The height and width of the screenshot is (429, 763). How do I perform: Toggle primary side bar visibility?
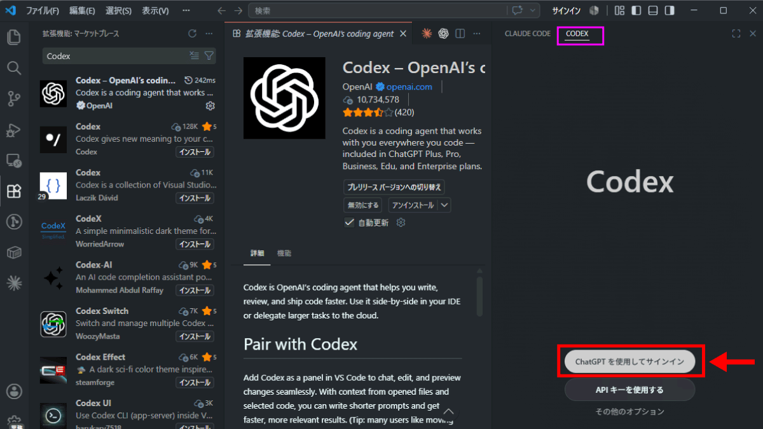click(x=636, y=11)
